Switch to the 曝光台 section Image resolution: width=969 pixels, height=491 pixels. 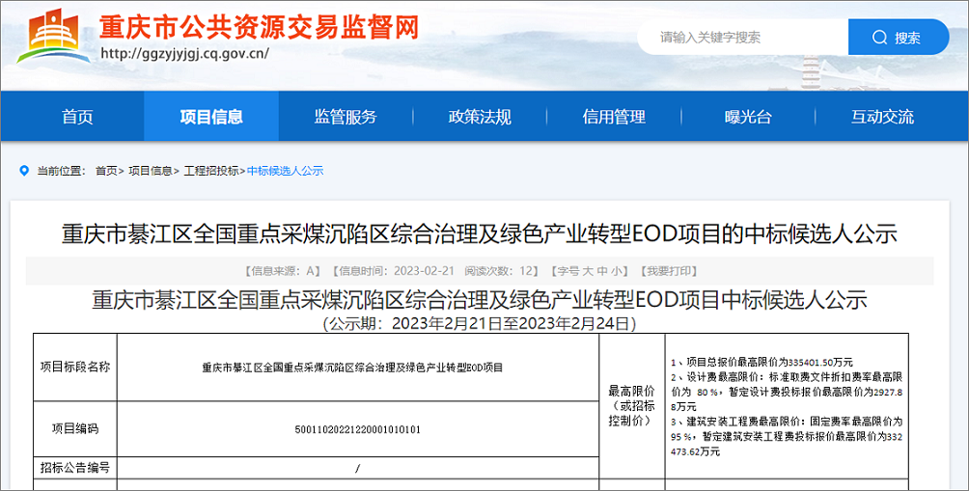[x=748, y=117]
